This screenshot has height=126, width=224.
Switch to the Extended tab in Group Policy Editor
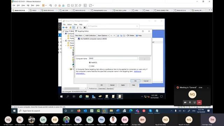point(102,89)
